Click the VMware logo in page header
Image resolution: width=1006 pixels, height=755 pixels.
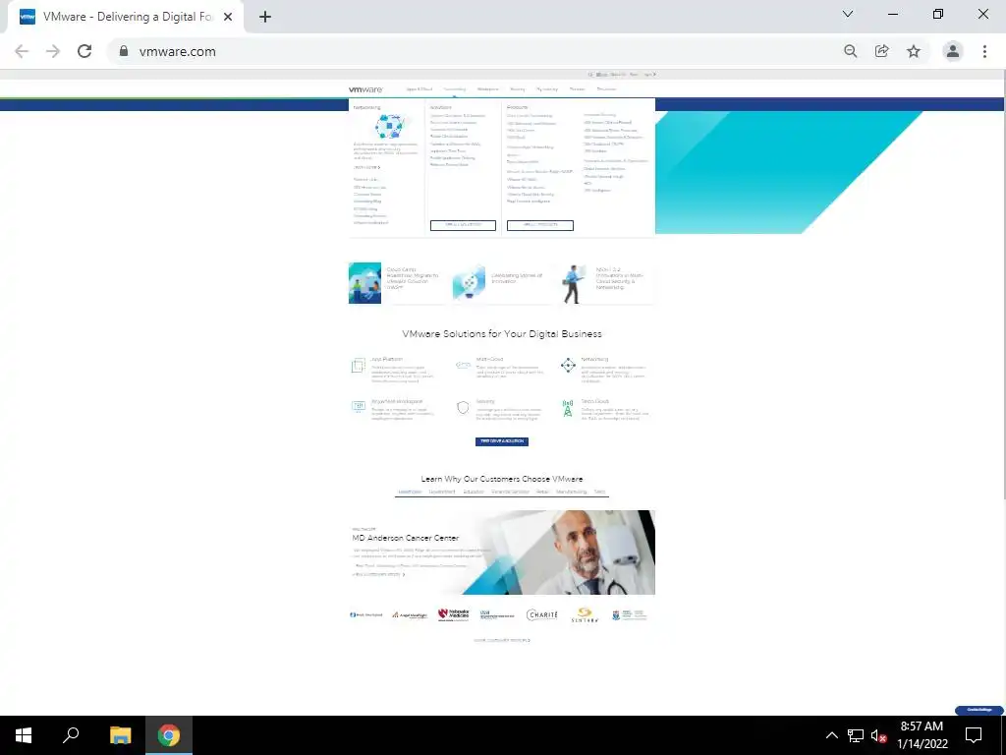365,89
